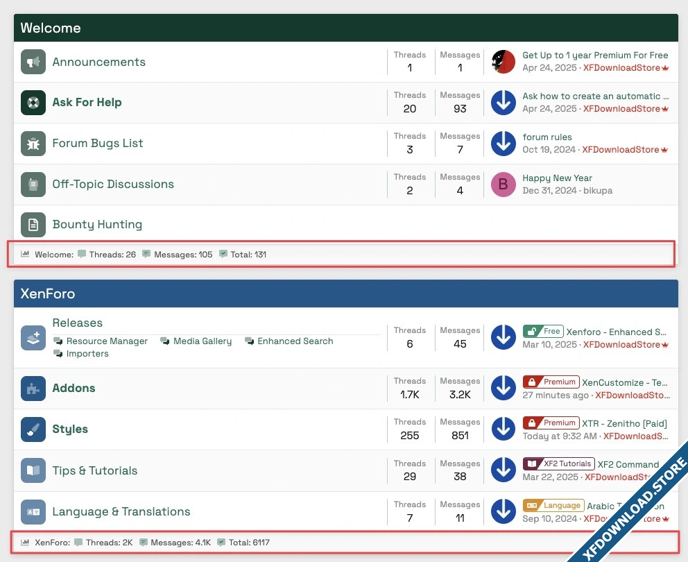Screen dimensions: 688x562
Task: Open the 'Happy New Year' thread
Action: [557, 178]
